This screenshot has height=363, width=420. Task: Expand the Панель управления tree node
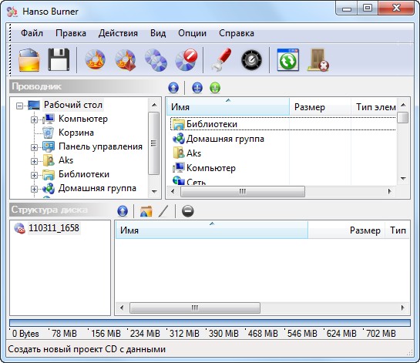click(34, 147)
